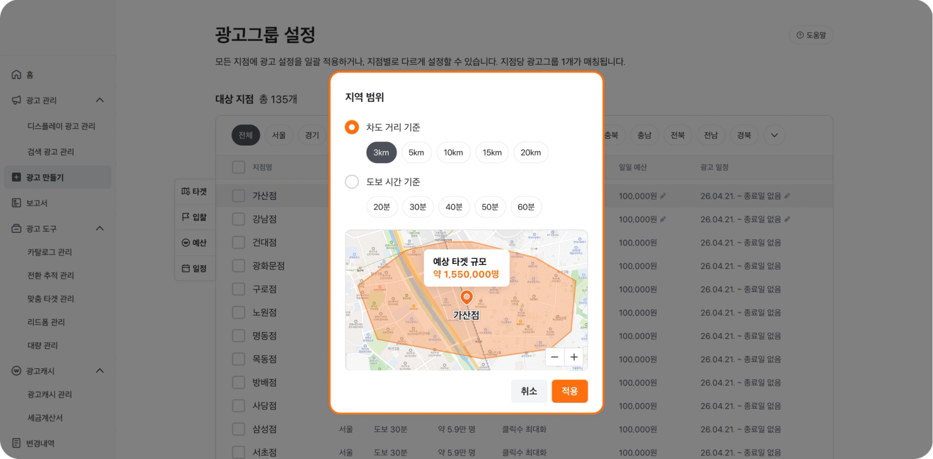The height and width of the screenshot is (459, 933).
Task: Open 카탈로그 관리 in sidebar
Action: pyautogui.click(x=50, y=252)
